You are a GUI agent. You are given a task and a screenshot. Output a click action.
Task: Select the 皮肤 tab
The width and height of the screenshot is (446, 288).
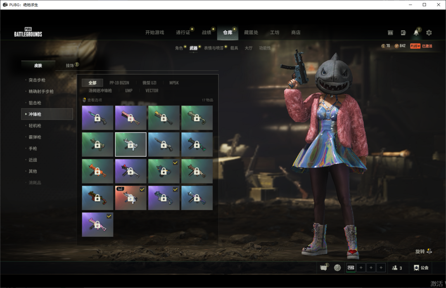point(38,65)
